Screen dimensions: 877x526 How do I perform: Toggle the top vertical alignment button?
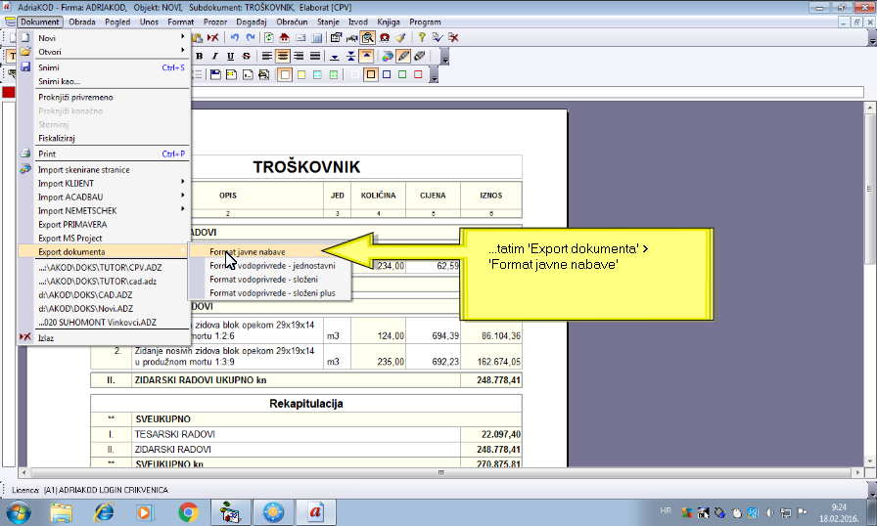[x=366, y=56]
